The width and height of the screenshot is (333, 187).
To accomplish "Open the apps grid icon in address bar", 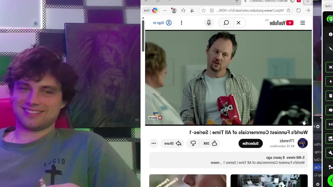I will [x=212, y=10].
